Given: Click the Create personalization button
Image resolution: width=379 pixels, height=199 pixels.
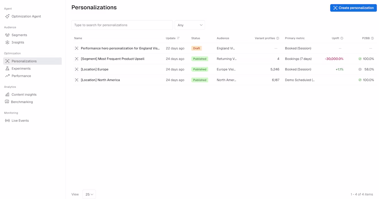Looking at the screenshot, I should pos(353,8).
